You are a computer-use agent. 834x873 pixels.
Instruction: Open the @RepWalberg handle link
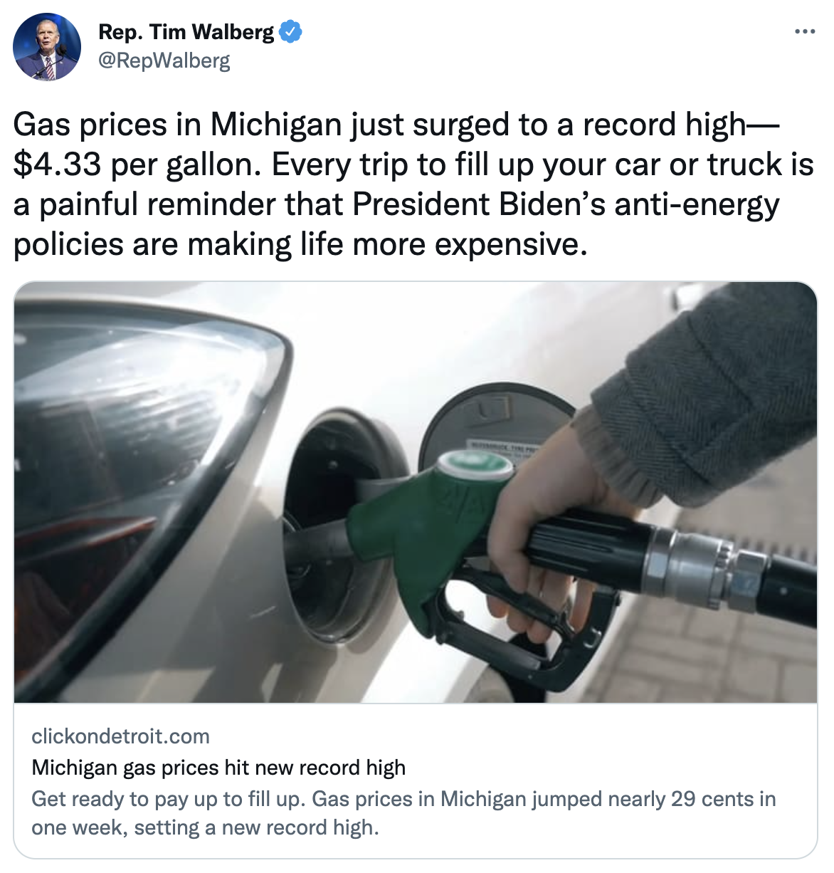(x=164, y=61)
